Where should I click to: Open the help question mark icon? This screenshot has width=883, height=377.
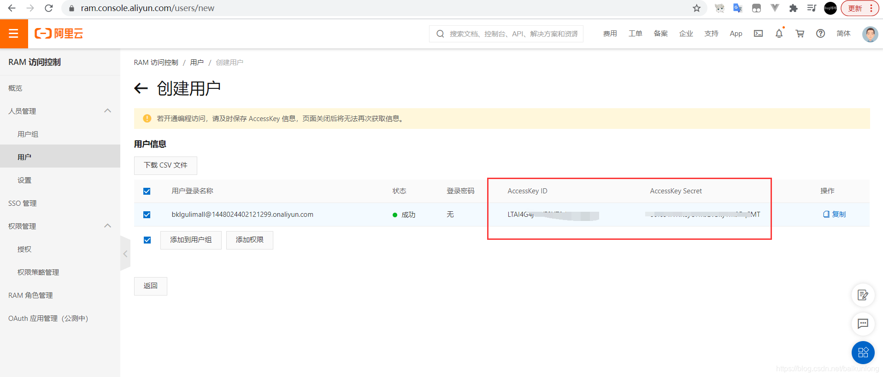[820, 34]
